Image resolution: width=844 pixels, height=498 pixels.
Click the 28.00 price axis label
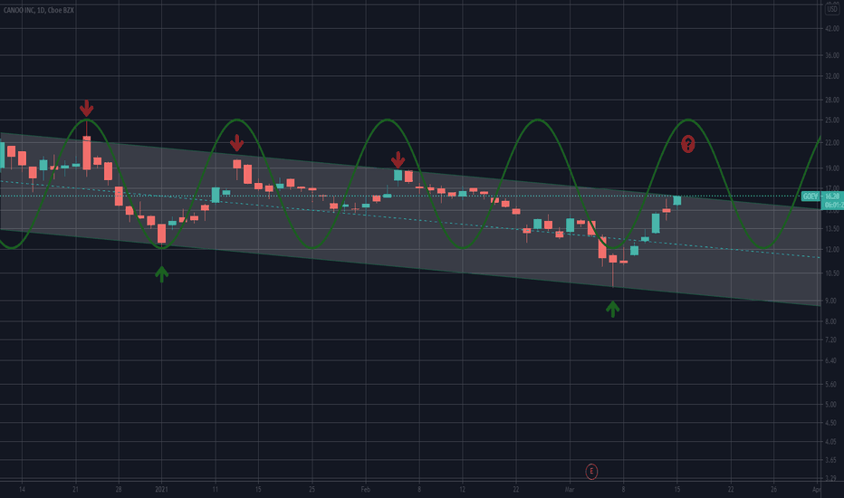point(832,101)
